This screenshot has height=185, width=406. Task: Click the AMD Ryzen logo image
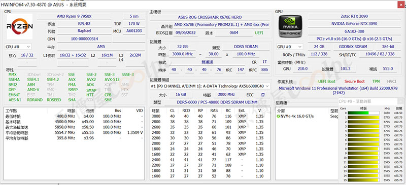[x=20, y=26]
